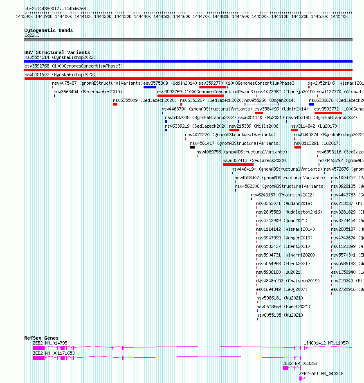Click the red nsv6355009 variant block

(115, 104)
